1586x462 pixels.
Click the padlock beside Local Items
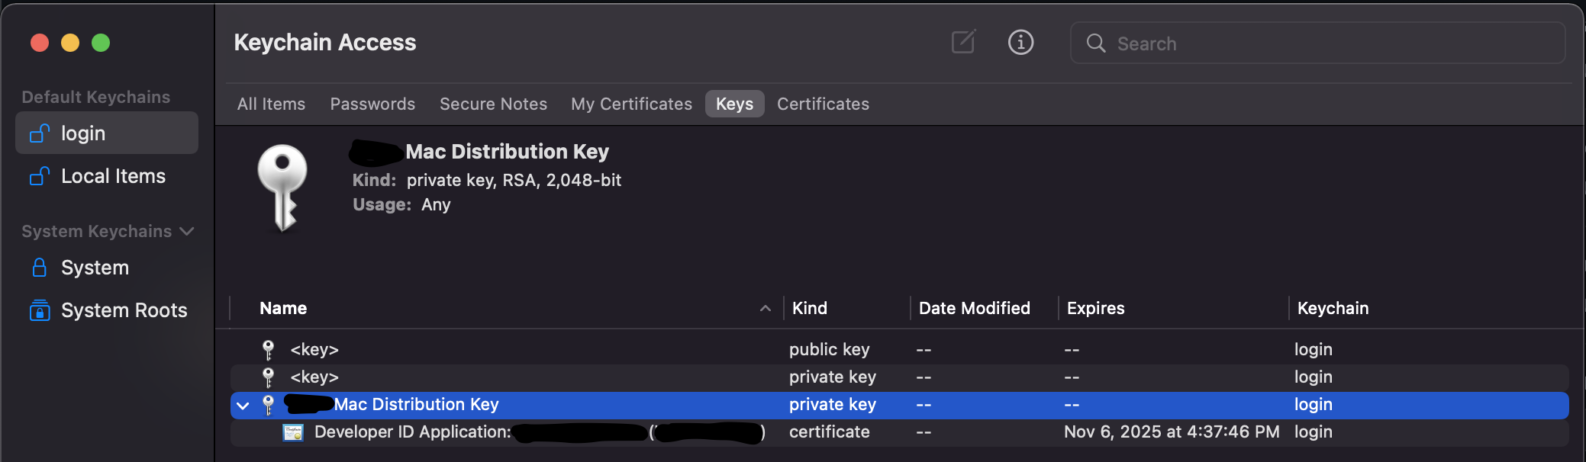[39, 175]
